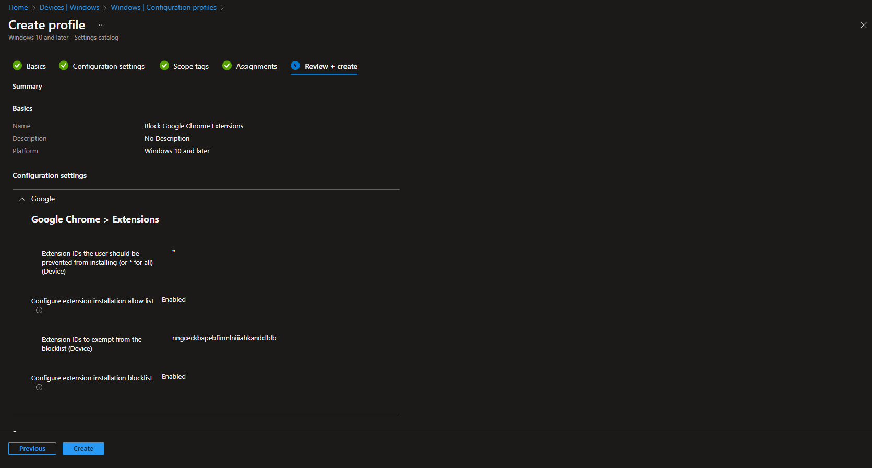
Task: Click the Google section header label
Action: [43, 199]
